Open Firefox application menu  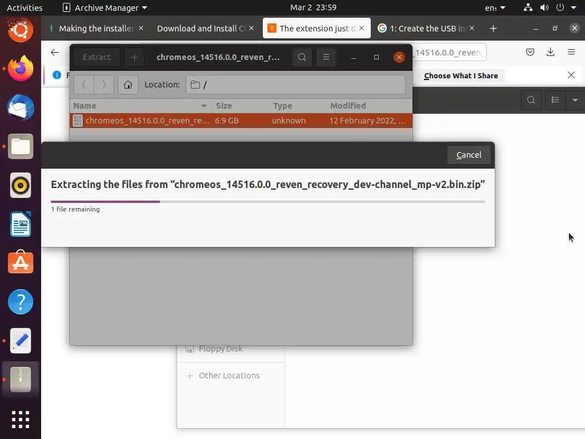571,52
